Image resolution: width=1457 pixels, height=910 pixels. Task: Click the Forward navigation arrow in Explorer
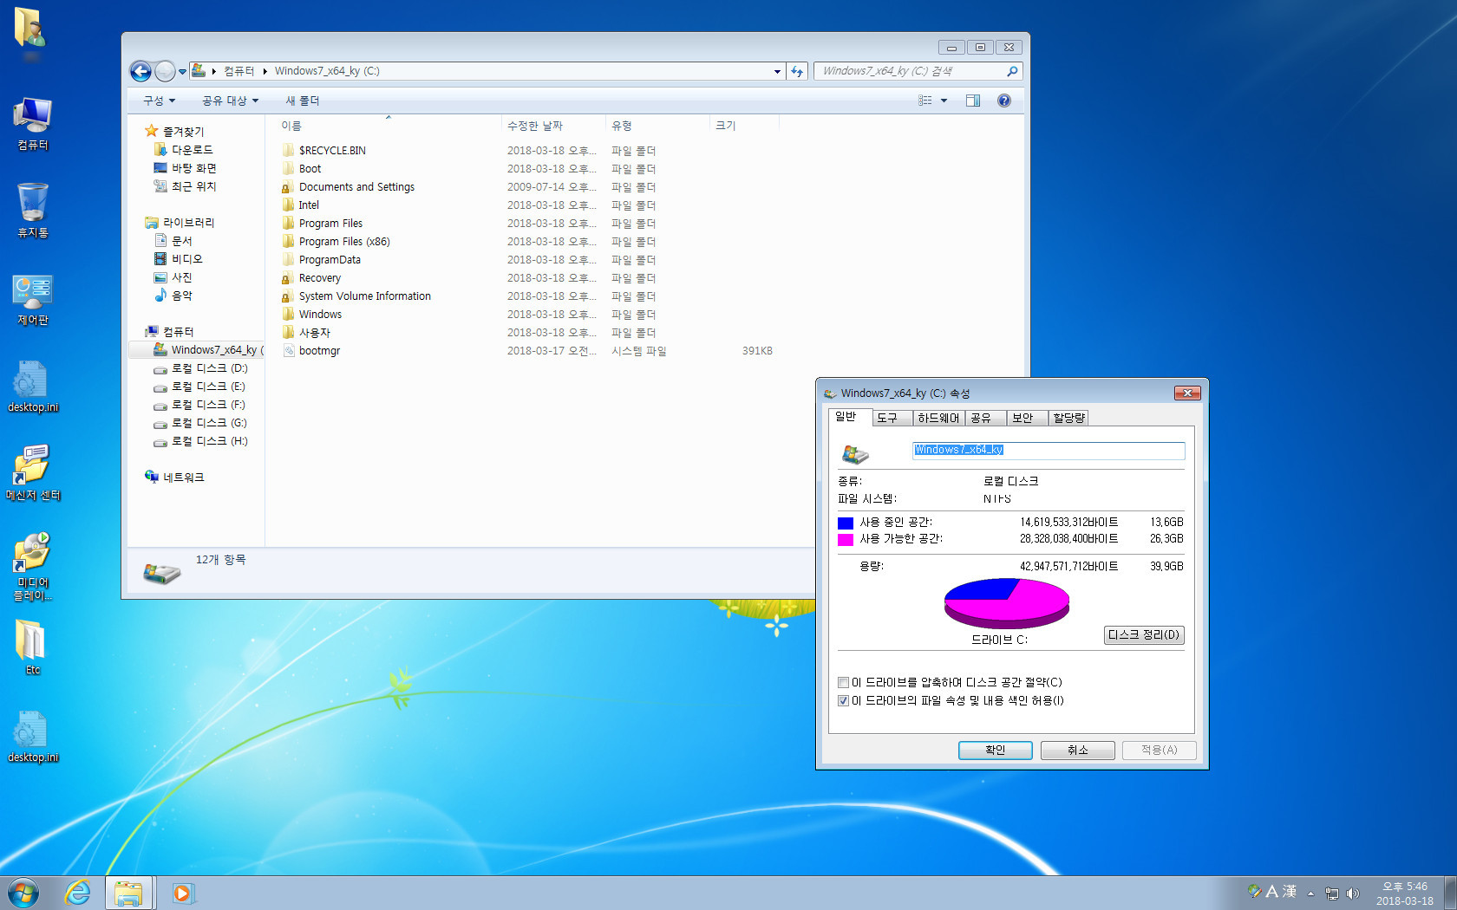click(165, 71)
